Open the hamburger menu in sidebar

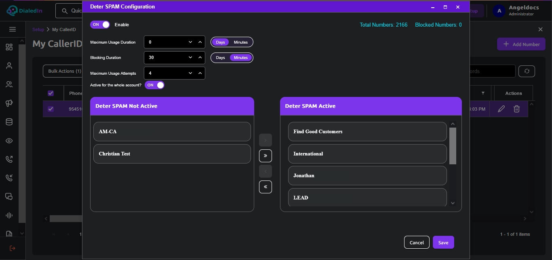pos(13,29)
